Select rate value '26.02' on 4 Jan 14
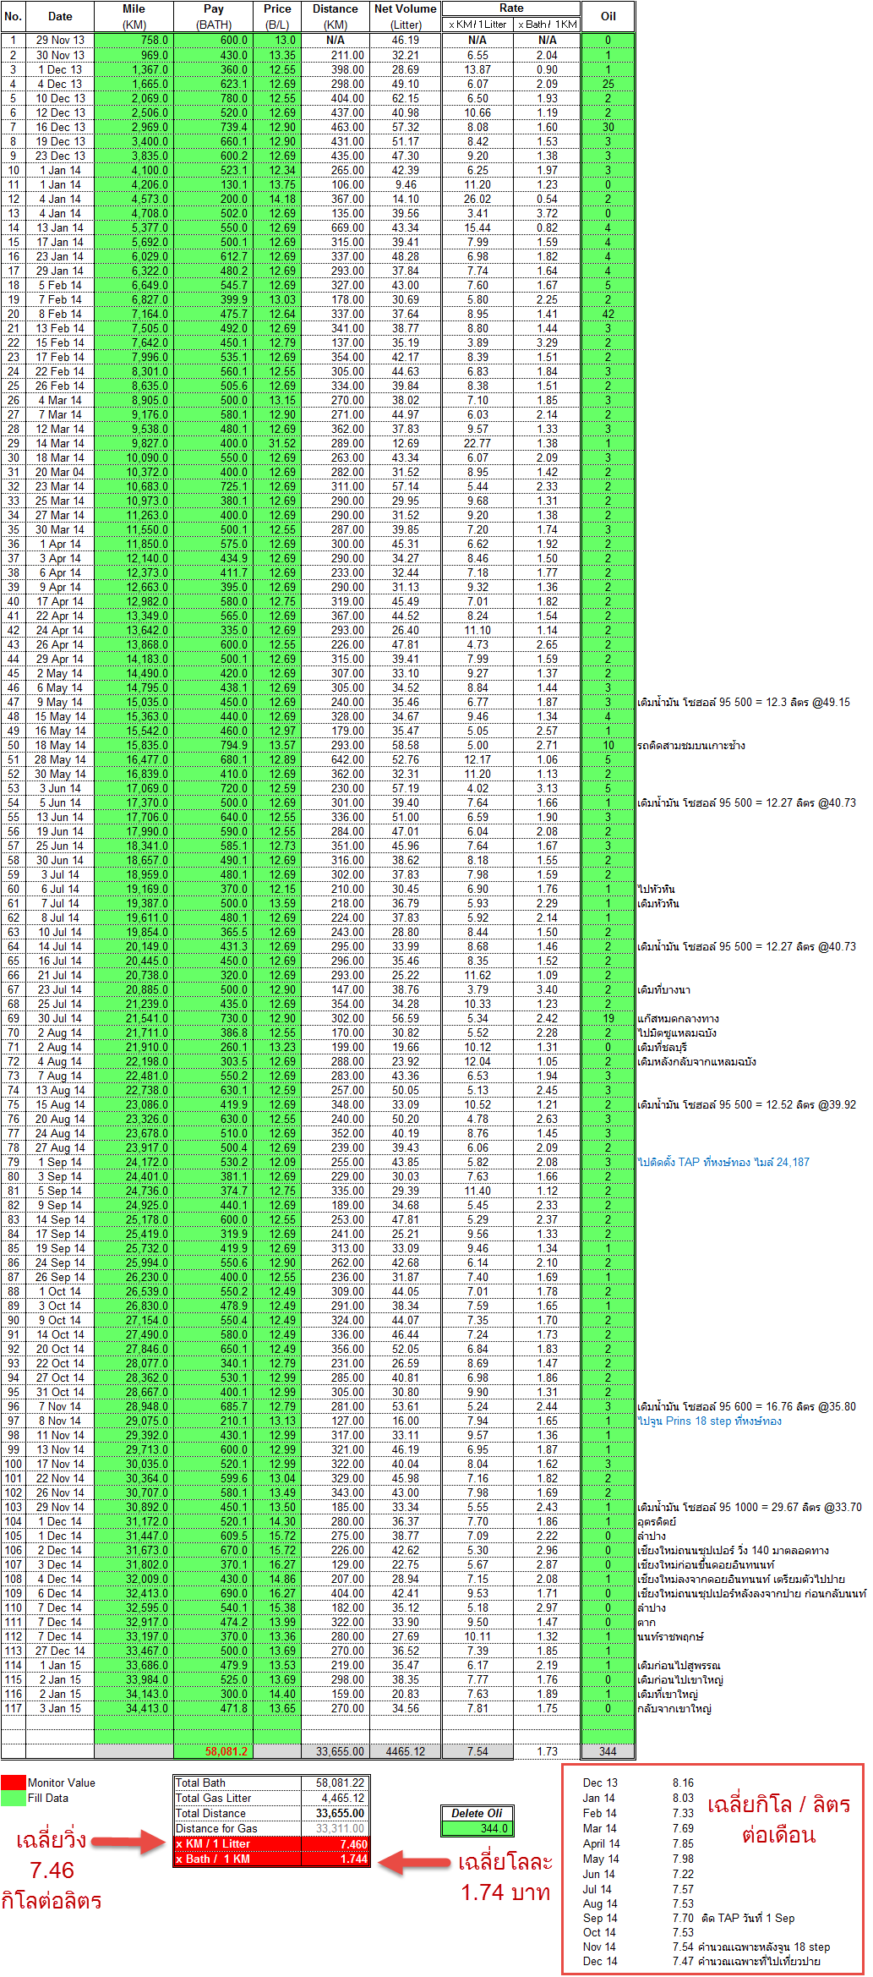This screenshot has height=1977, width=873. click(x=477, y=199)
